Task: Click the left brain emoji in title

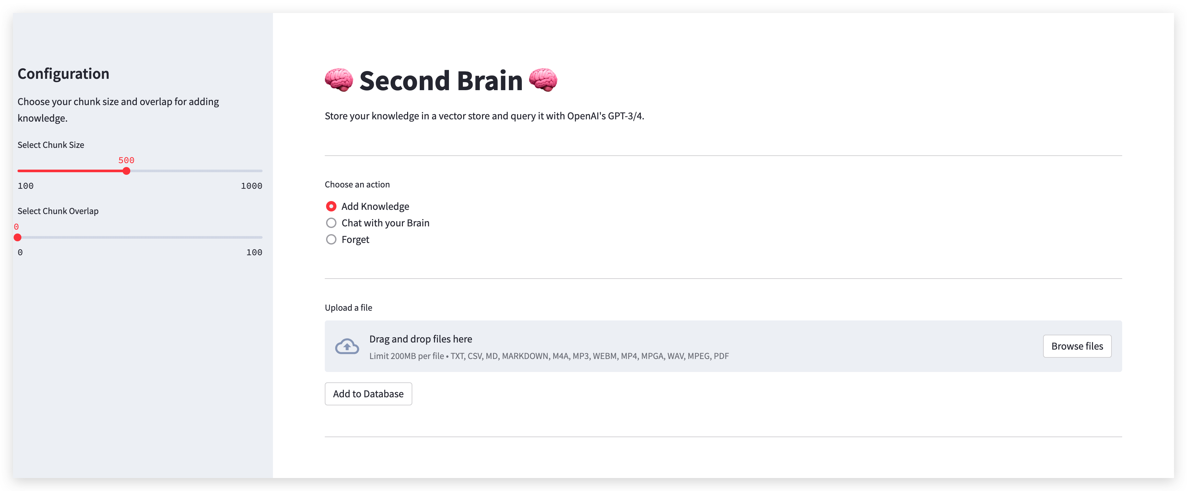Action: [x=339, y=80]
